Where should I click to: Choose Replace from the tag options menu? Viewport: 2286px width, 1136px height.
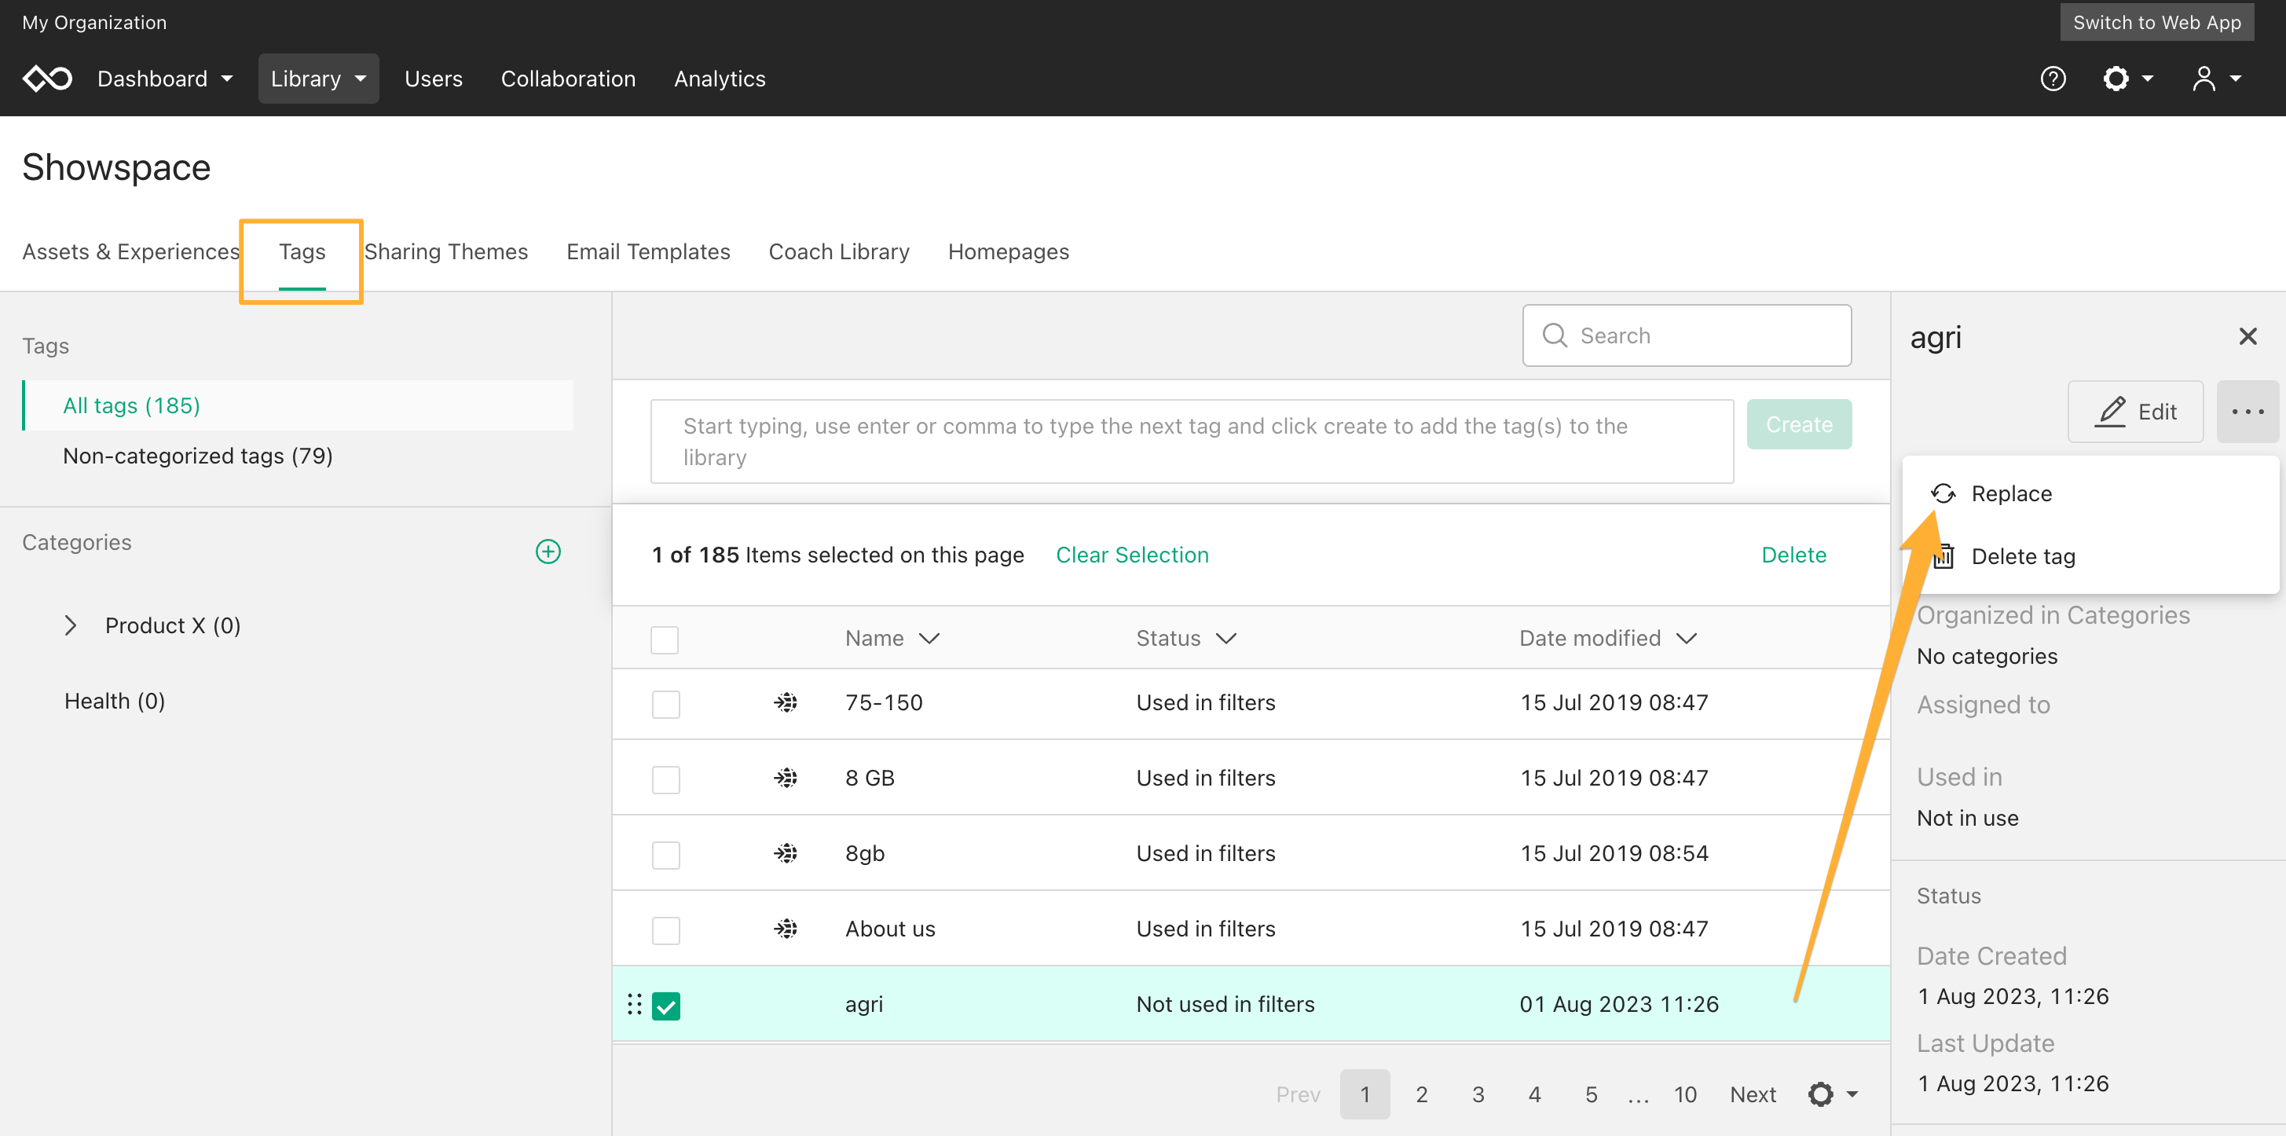tap(2090, 493)
